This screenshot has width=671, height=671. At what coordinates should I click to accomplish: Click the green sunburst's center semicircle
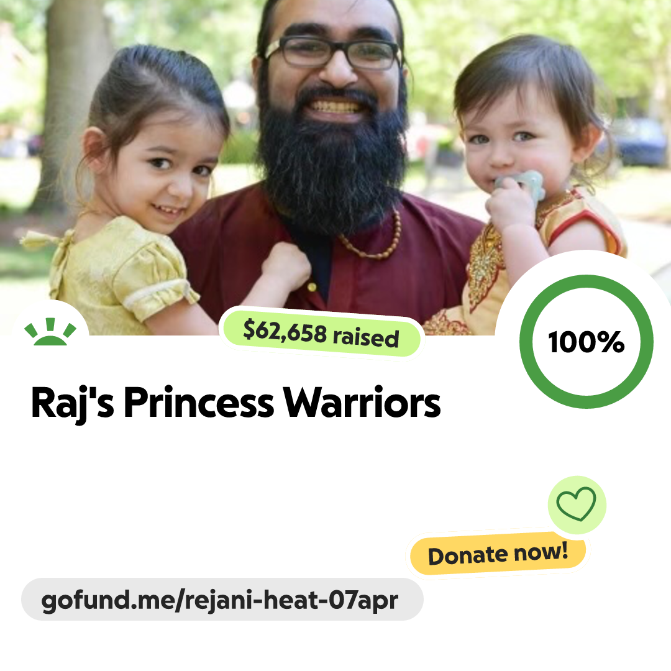pyautogui.click(x=50, y=340)
